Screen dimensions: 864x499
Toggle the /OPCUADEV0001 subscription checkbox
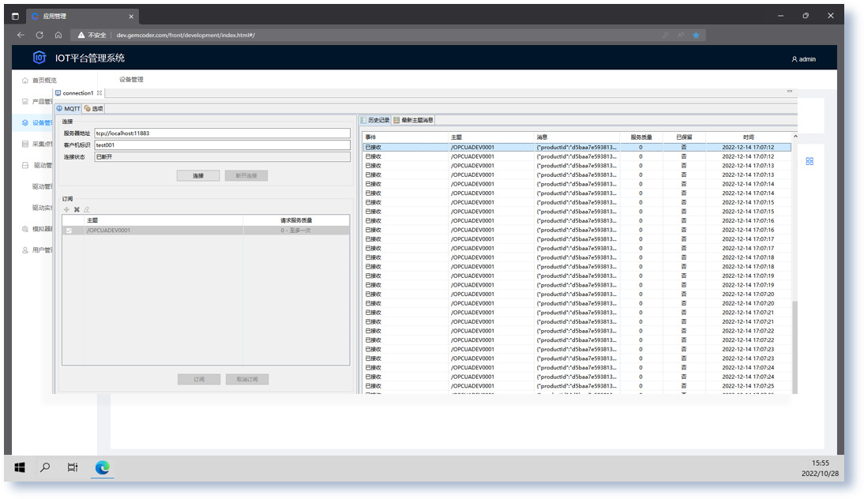[69, 231]
